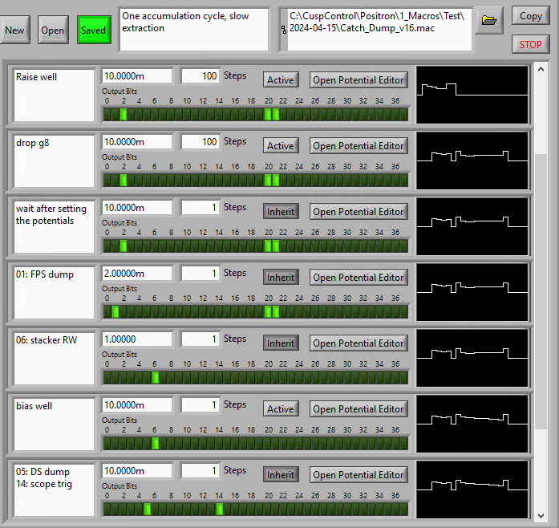Viewport: 559px width, 528px height.
Task: Click duration field of 01: FPS dump
Action: 136,274
